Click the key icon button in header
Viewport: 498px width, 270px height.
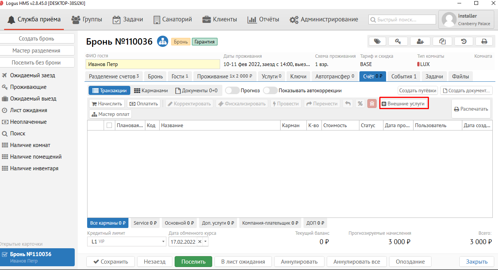tap(398, 42)
